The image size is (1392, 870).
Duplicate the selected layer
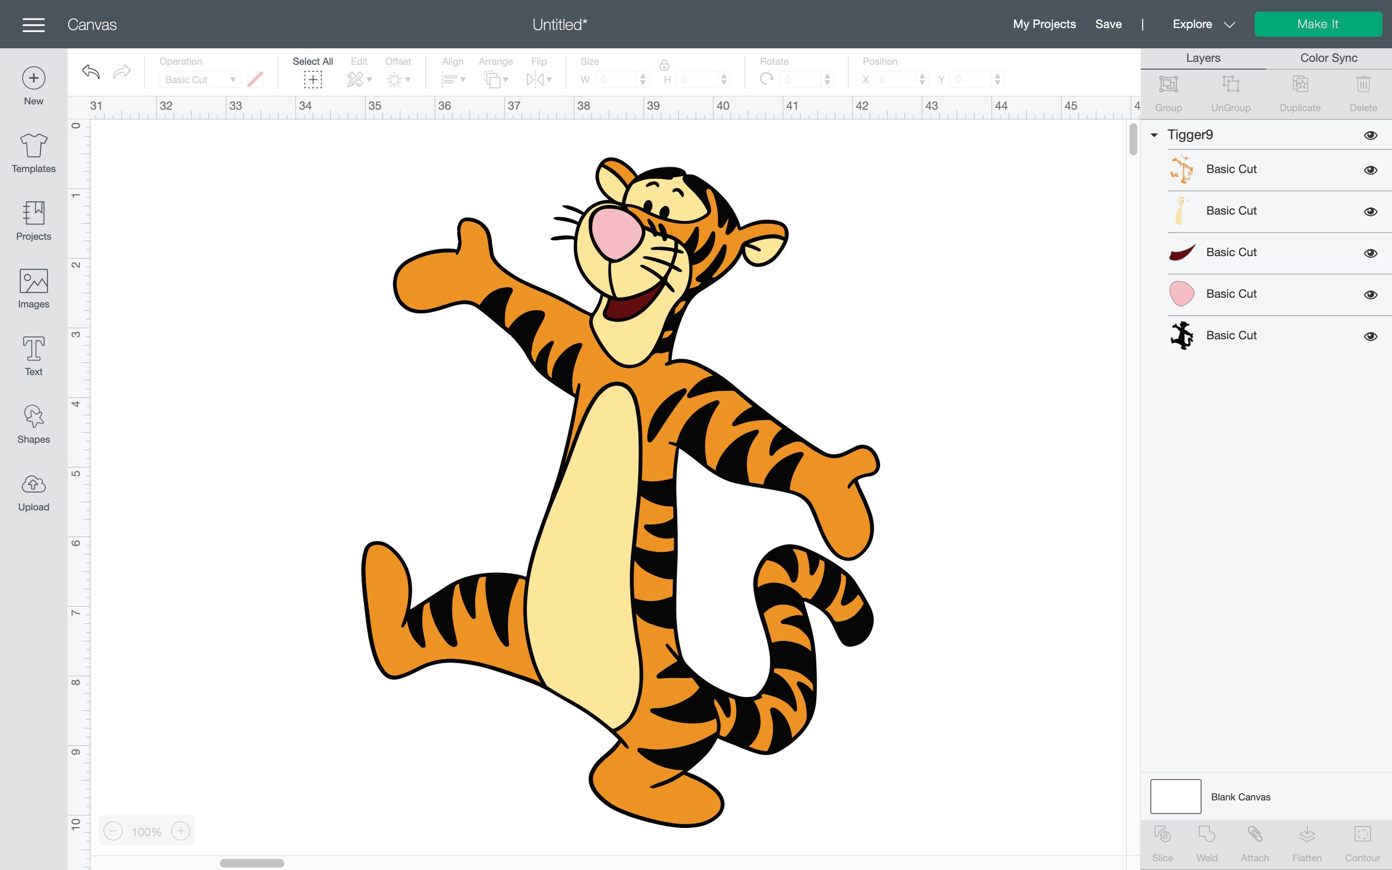coord(1300,94)
